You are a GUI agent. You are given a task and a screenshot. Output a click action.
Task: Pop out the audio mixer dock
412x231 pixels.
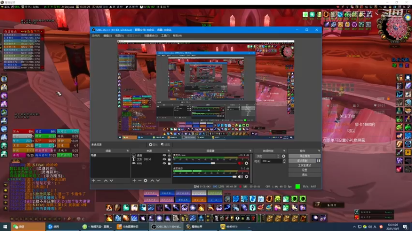coord(250,151)
